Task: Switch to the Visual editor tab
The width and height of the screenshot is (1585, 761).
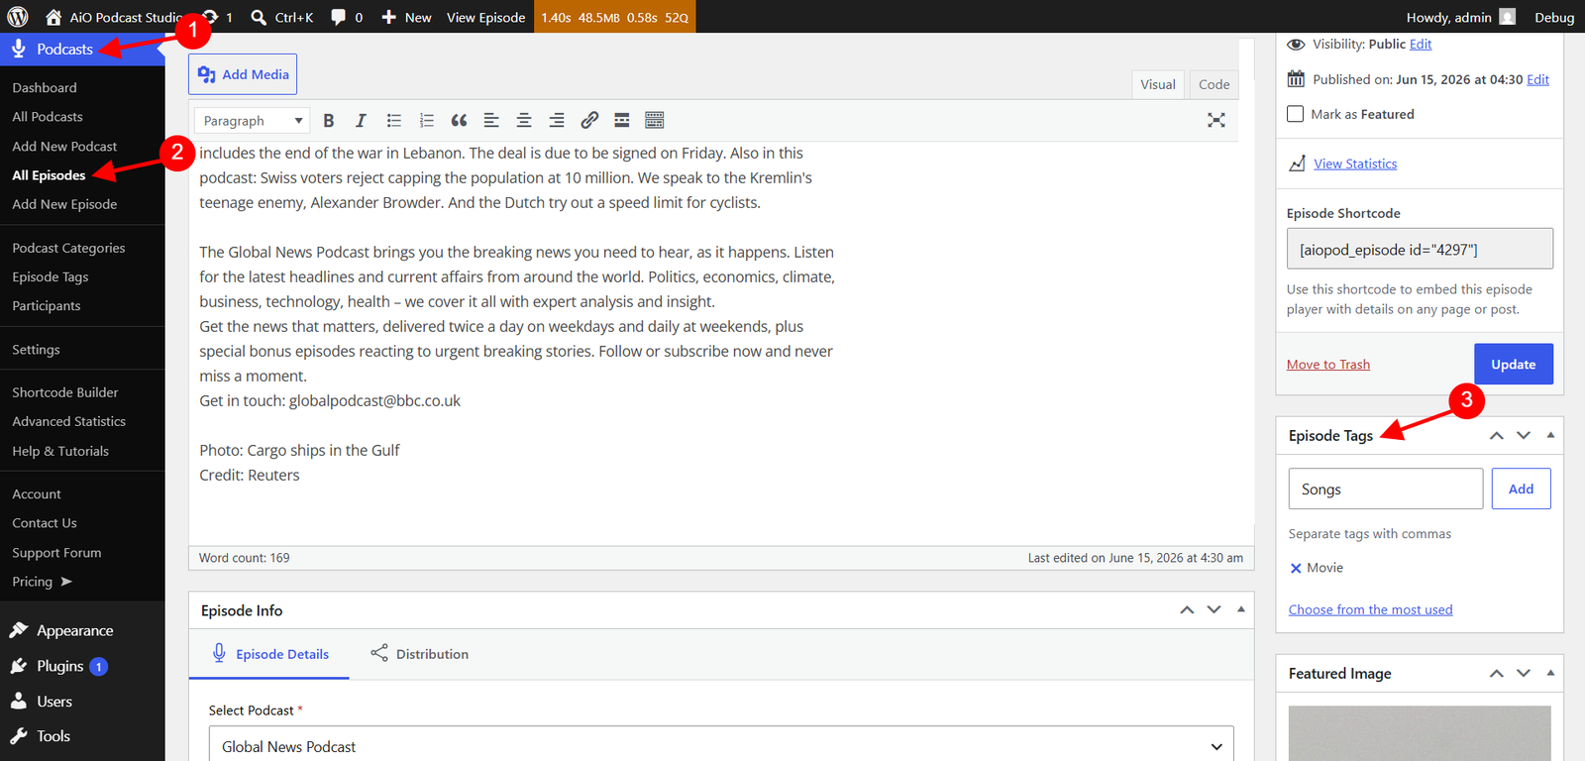Action: [1157, 84]
